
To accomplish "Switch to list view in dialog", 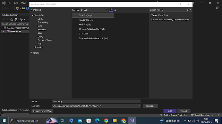I will point(115,10).
